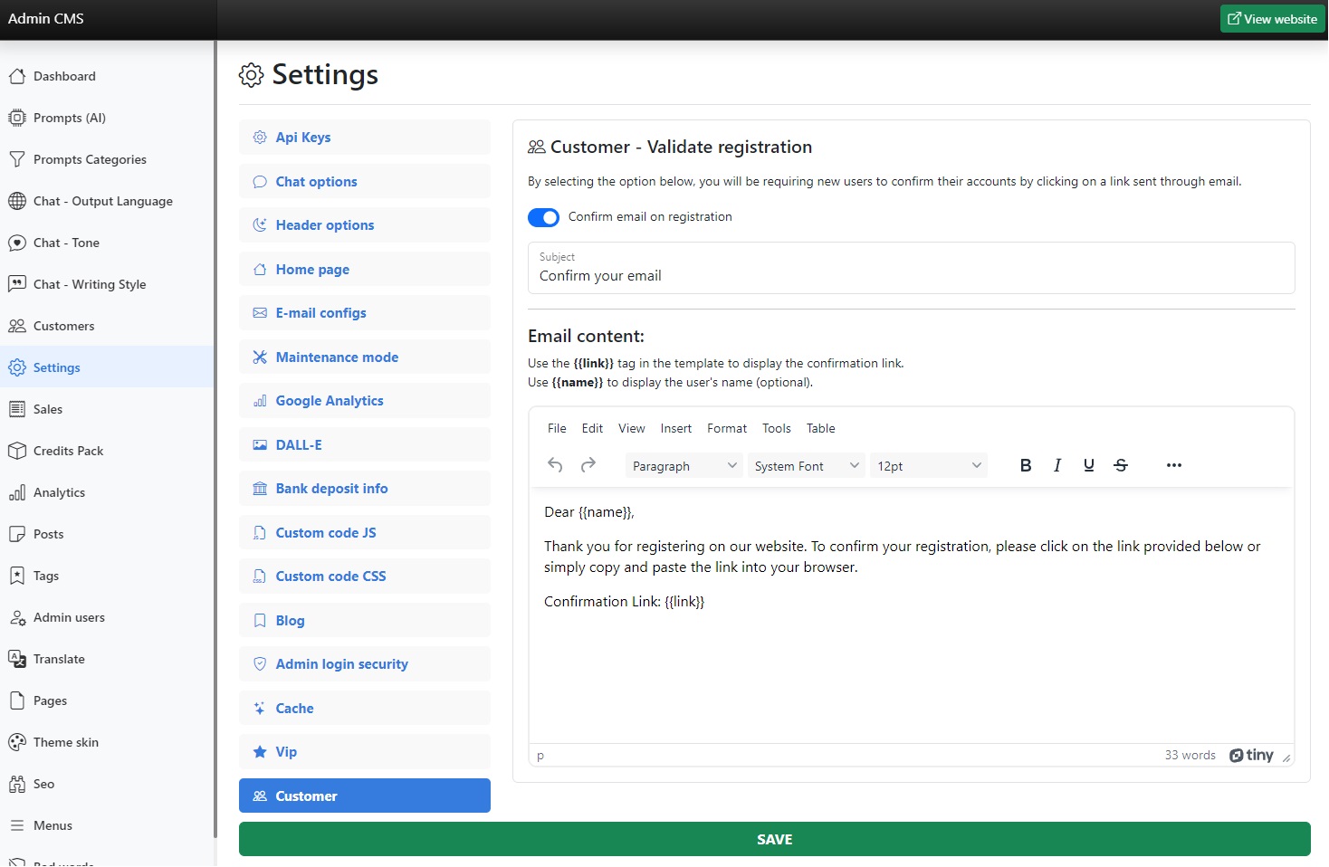Toggle strikethrough formatting icon
The image size is (1329, 867).
(x=1121, y=465)
